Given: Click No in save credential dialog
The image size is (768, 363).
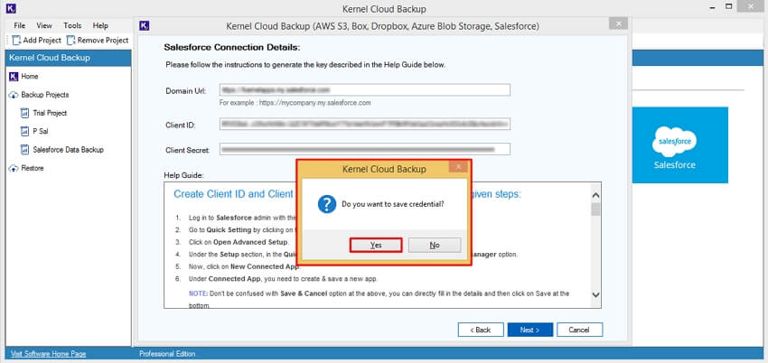Looking at the screenshot, I should [435, 245].
